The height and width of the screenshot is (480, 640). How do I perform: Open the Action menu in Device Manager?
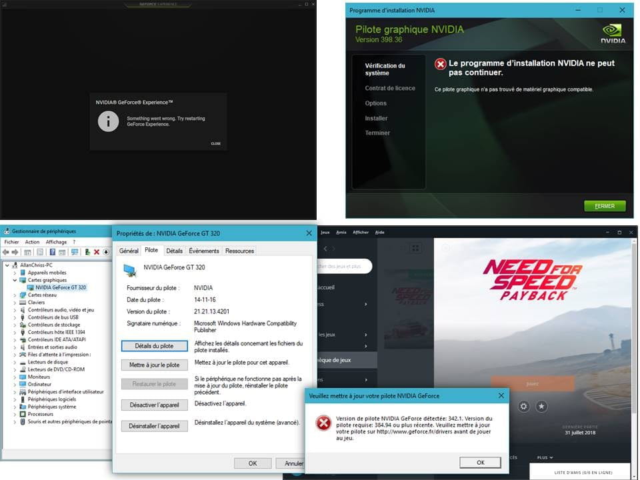(32, 242)
